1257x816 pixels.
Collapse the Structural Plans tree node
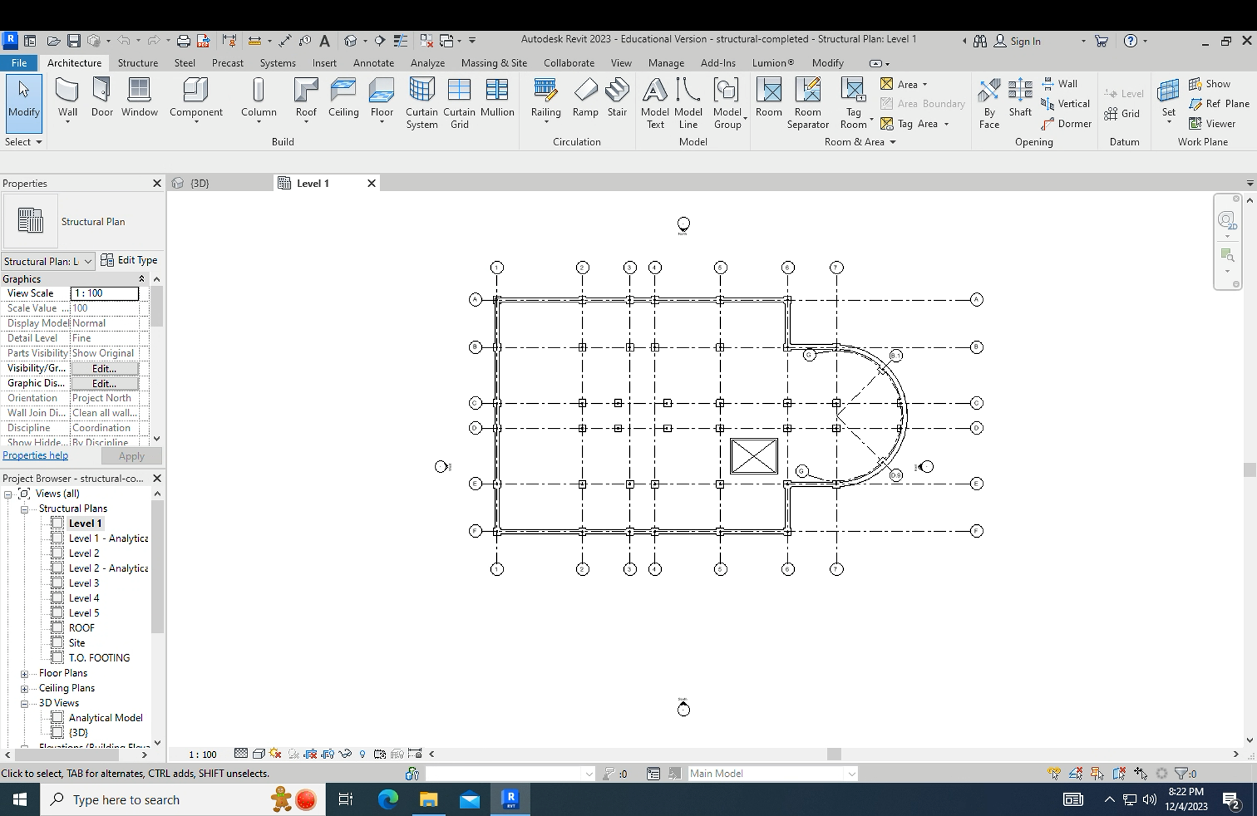coord(24,509)
